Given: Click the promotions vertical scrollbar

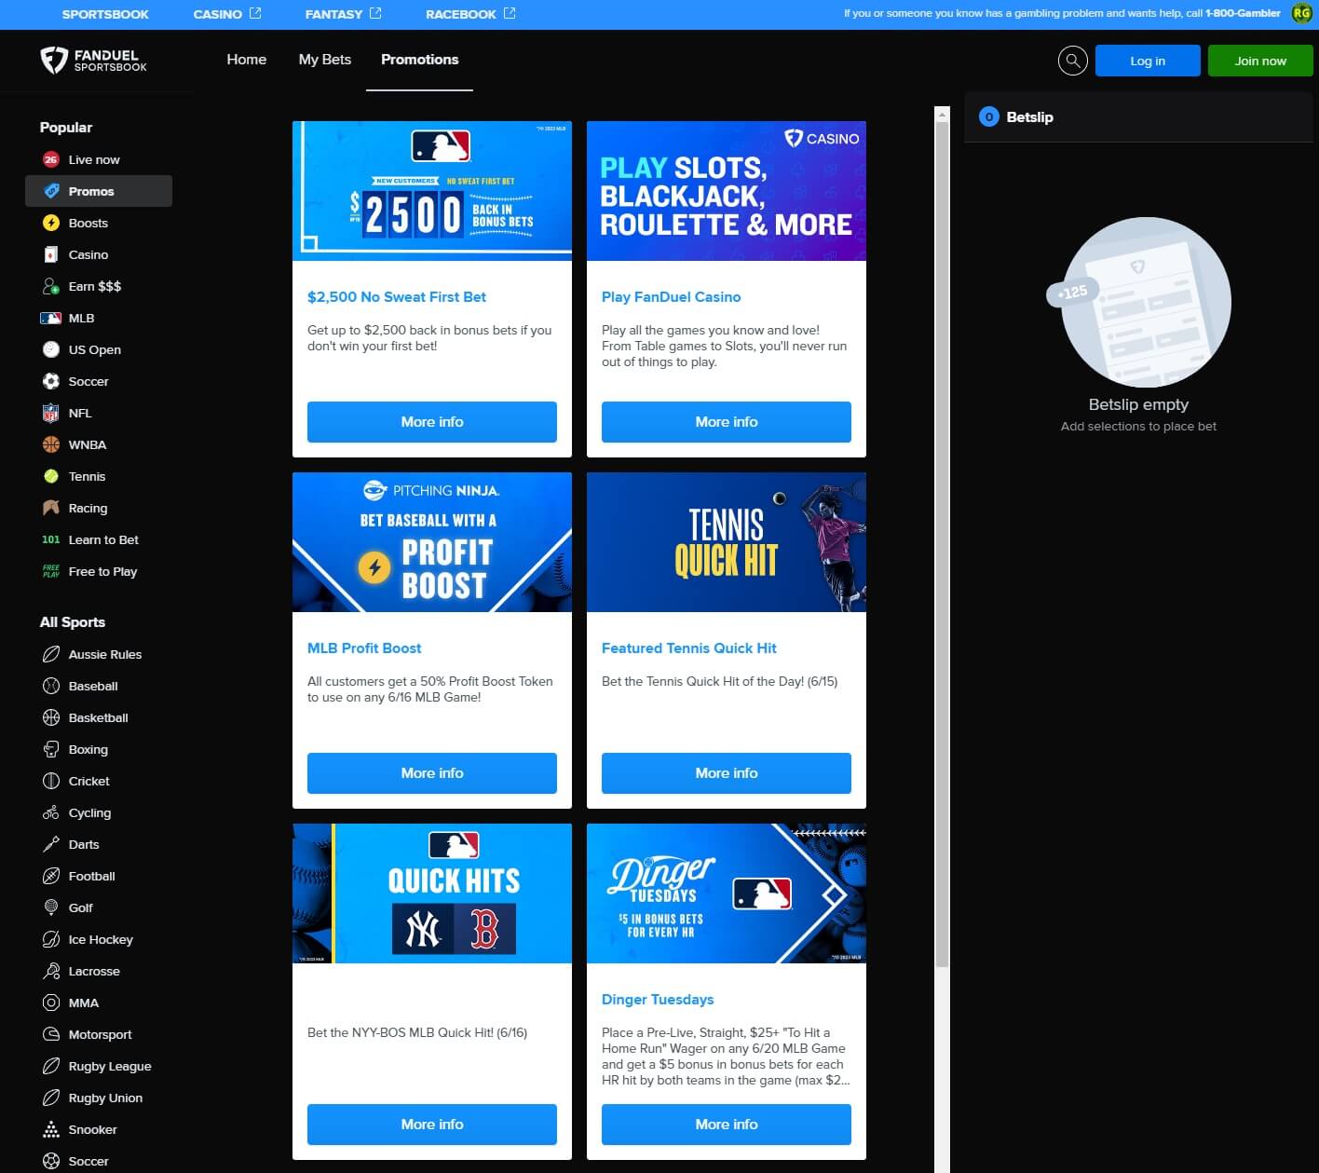Looking at the screenshot, I should pyautogui.click(x=942, y=544).
